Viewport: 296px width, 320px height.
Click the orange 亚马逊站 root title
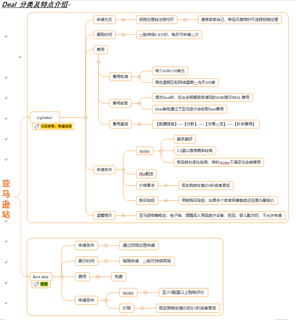coord(6,199)
